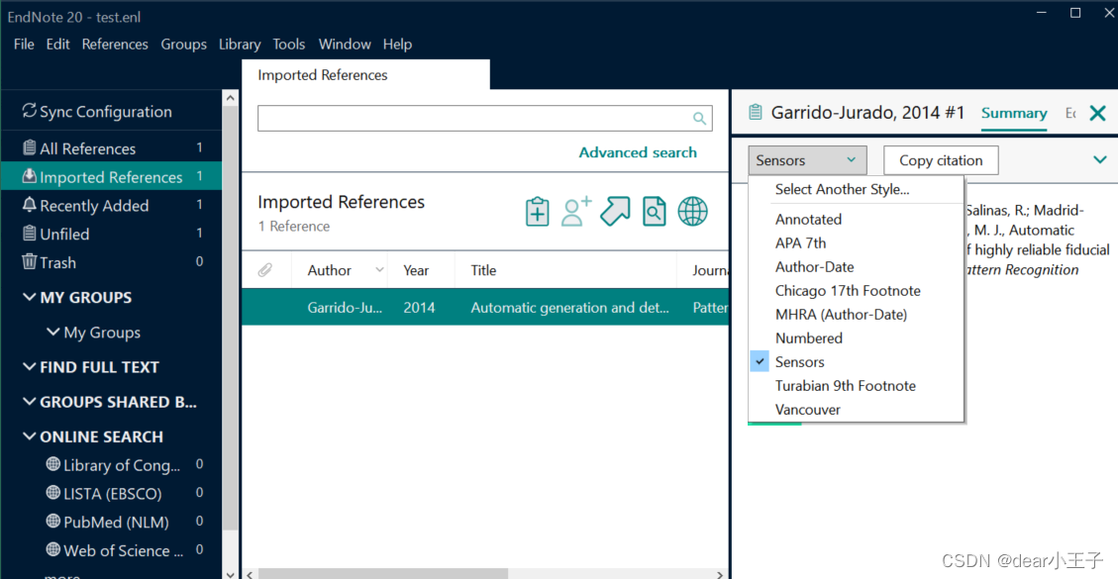
Task: Select the Imported References tab
Action: point(365,75)
